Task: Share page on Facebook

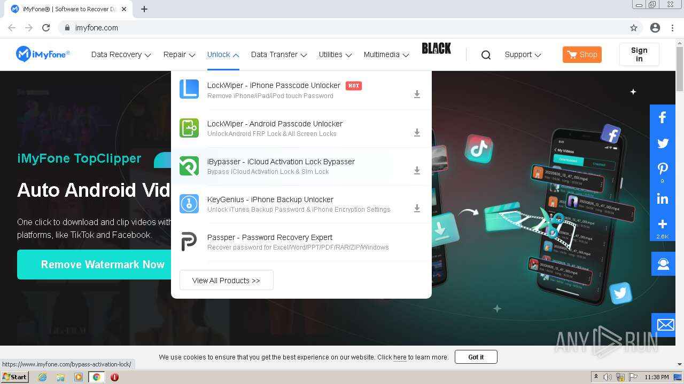Action: [663, 117]
